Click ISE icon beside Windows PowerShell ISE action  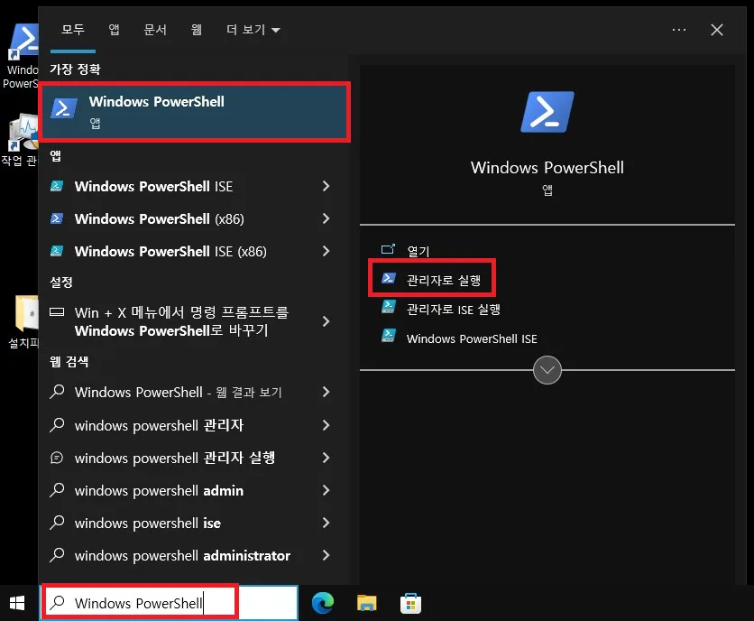click(x=389, y=336)
